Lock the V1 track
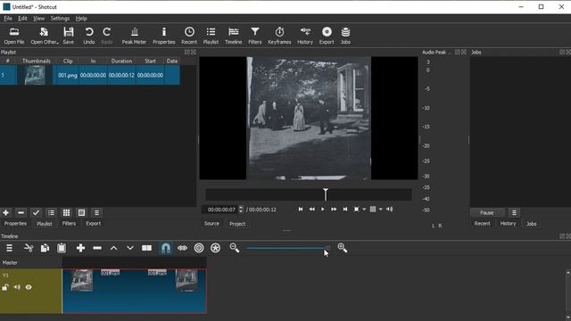Viewport: 571px width, 321px height. (5, 287)
